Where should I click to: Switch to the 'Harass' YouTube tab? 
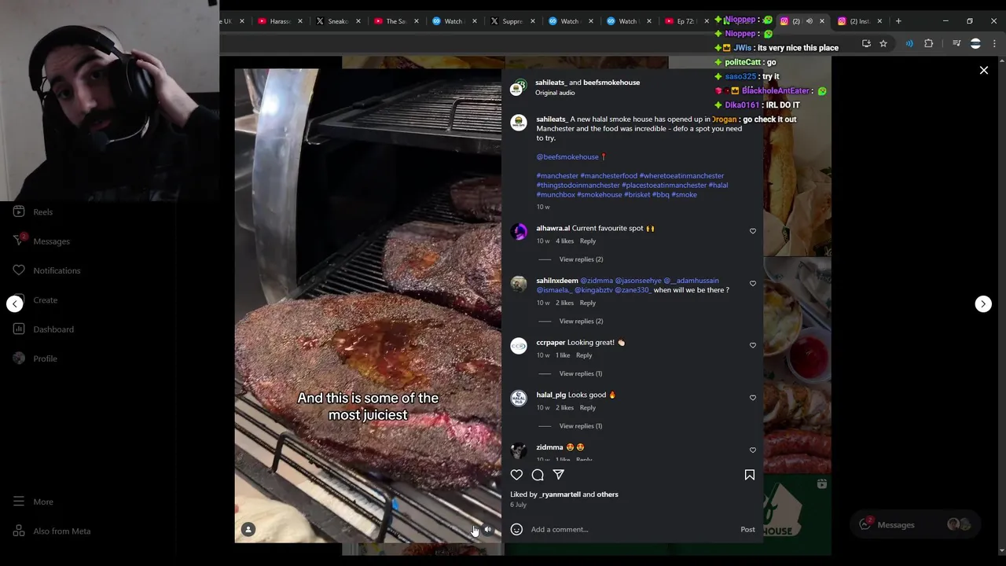279,21
